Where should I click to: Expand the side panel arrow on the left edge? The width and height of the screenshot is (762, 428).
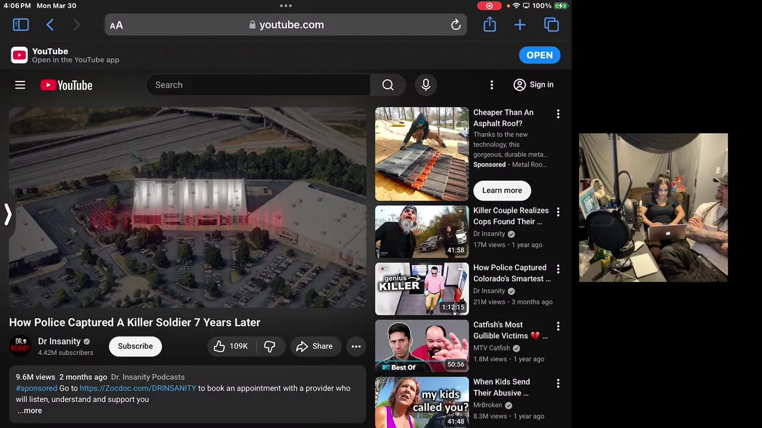[8, 214]
